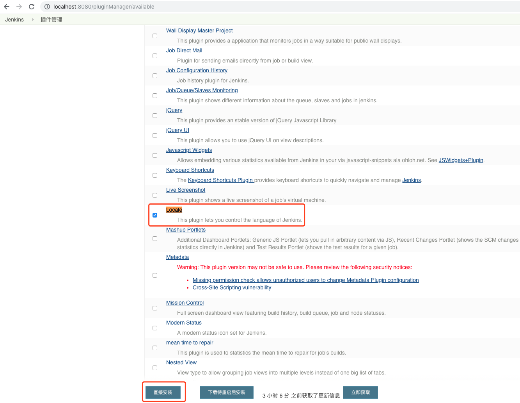Open Jenkins breadcrumb home link
Image resolution: width=520 pixels, height=403 pixels.
[14, 20]
